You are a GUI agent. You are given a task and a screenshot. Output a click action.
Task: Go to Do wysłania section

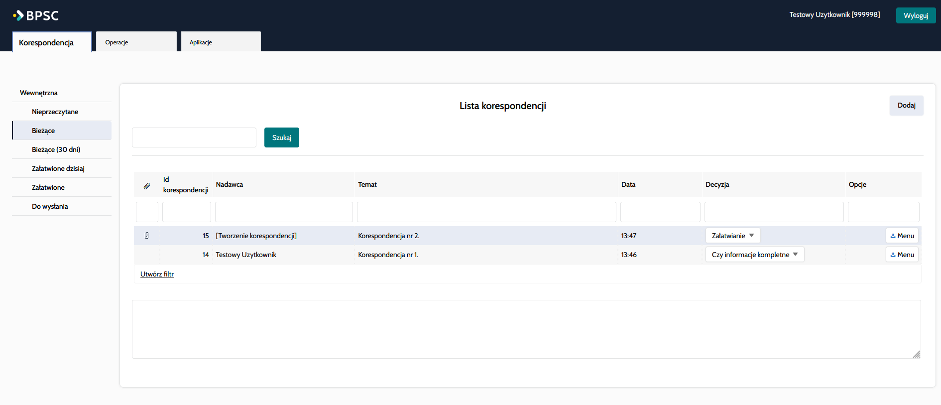(50, 206)
